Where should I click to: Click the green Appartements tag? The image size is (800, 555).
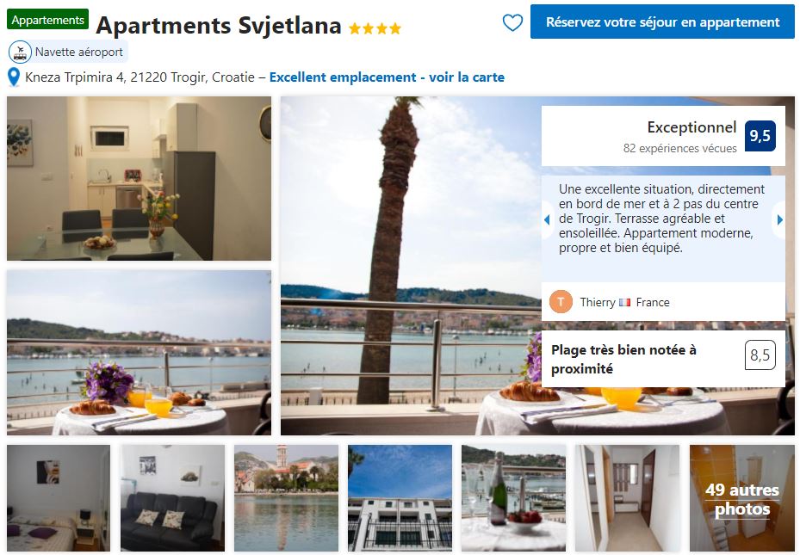48,20
